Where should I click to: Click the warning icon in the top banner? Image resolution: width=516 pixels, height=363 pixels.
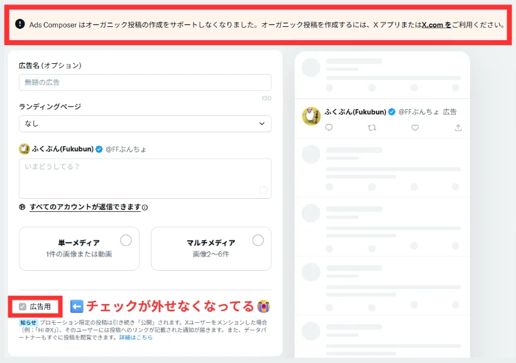tap(19, 24)
